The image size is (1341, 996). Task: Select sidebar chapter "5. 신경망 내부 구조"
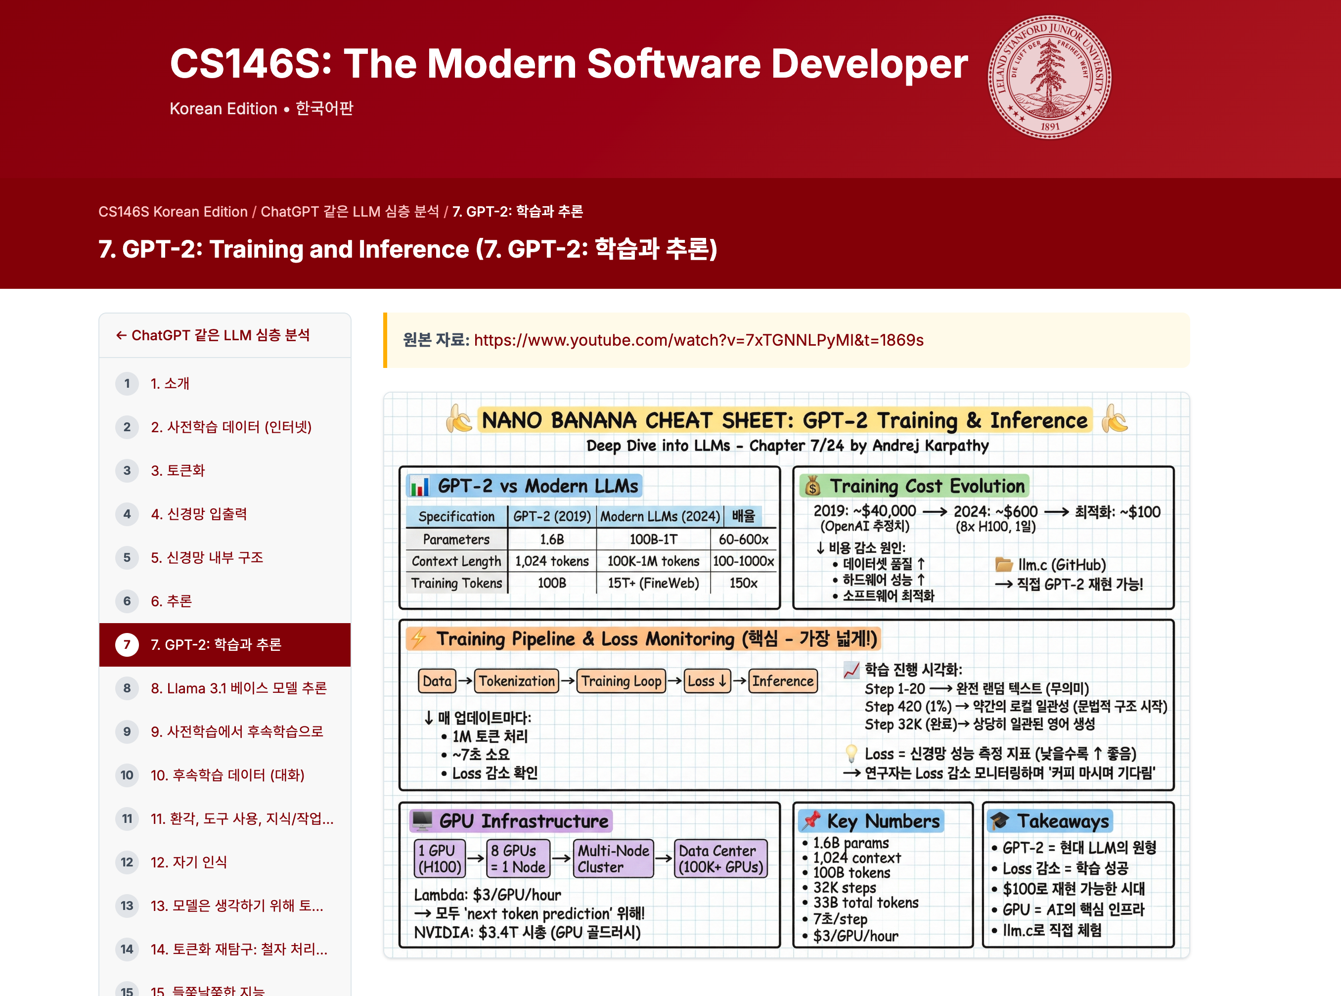tap(225, 558)
